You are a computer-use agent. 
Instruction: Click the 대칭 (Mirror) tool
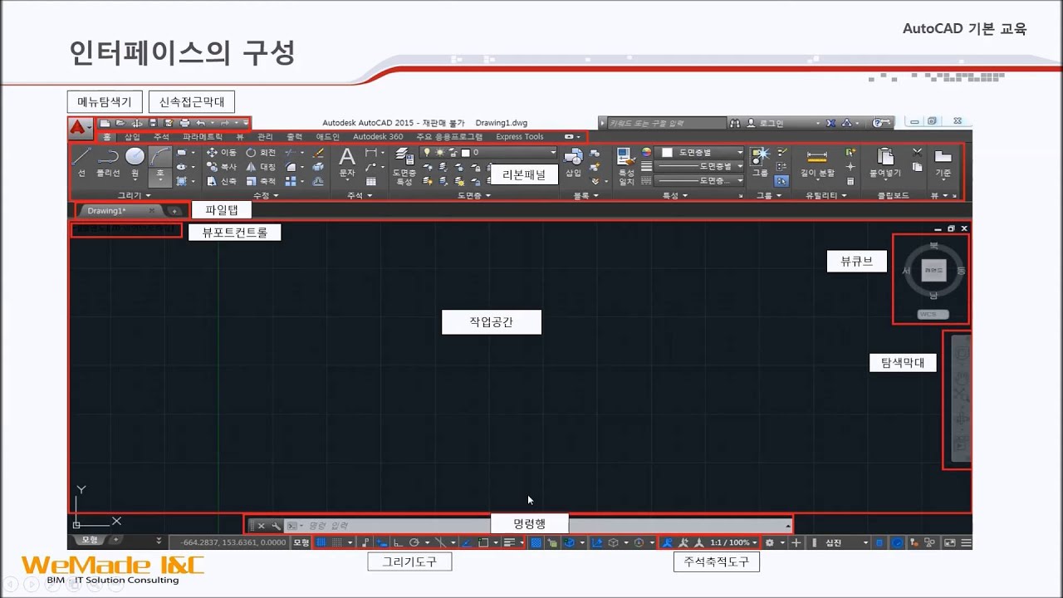point(261,167)
